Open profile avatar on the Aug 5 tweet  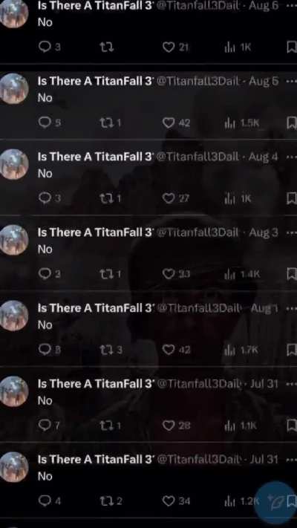(14, 88)
